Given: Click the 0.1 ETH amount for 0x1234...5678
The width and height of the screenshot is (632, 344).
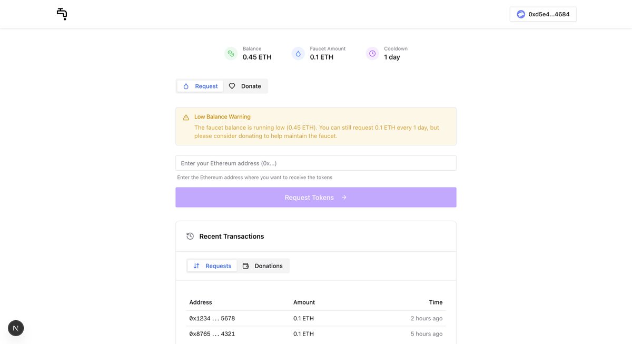Looking at the screenshot, I should pyautogui.click(x=303, y=318).
